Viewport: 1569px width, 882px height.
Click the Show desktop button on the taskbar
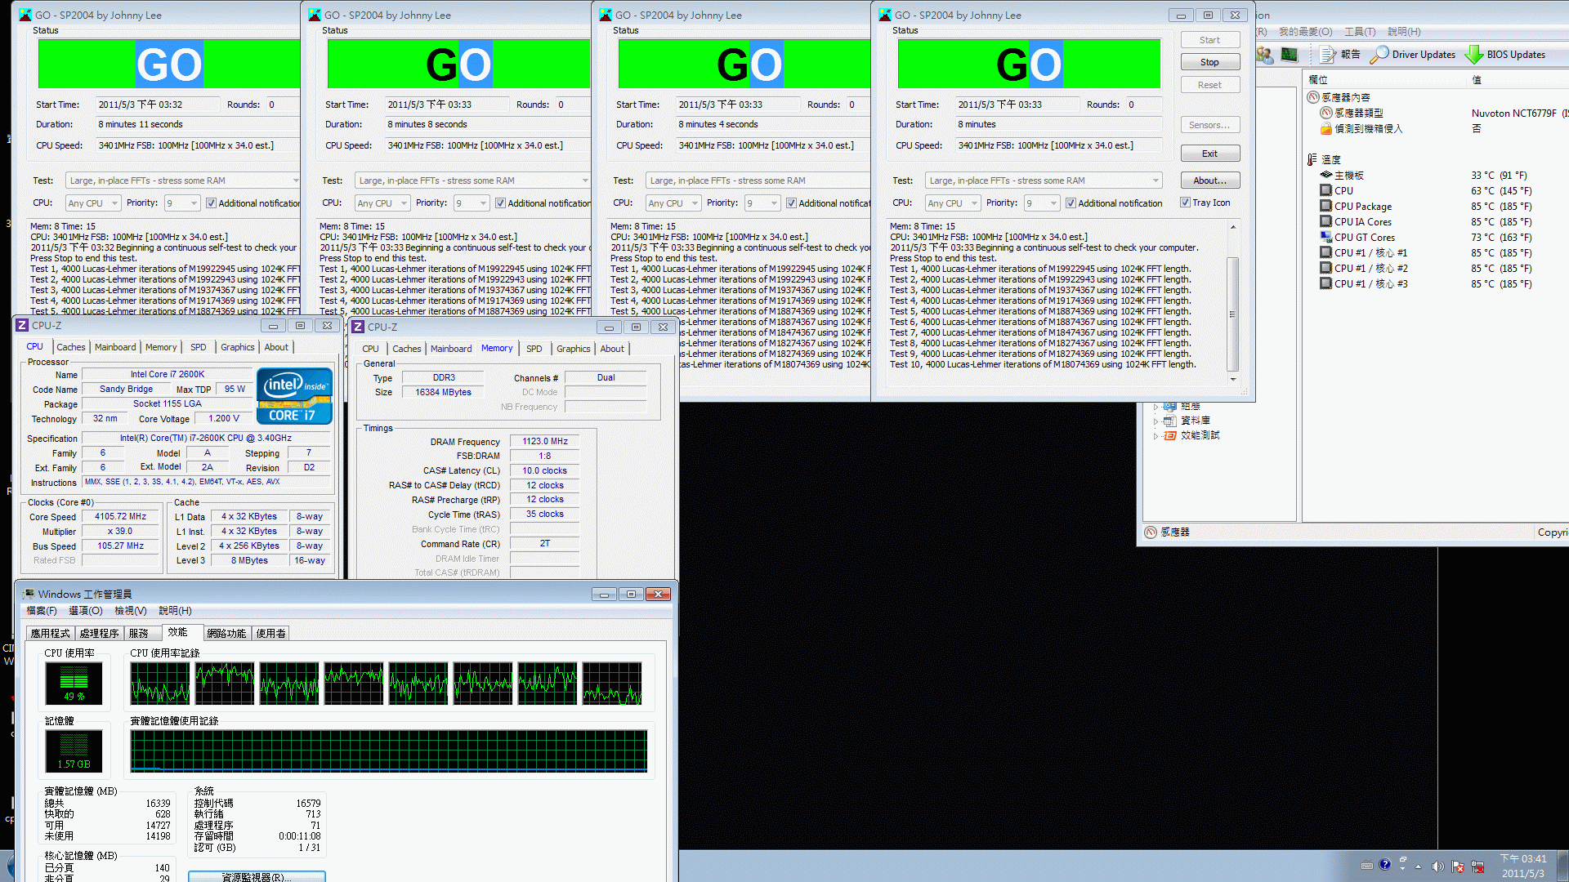click(x=1562, y=866)
